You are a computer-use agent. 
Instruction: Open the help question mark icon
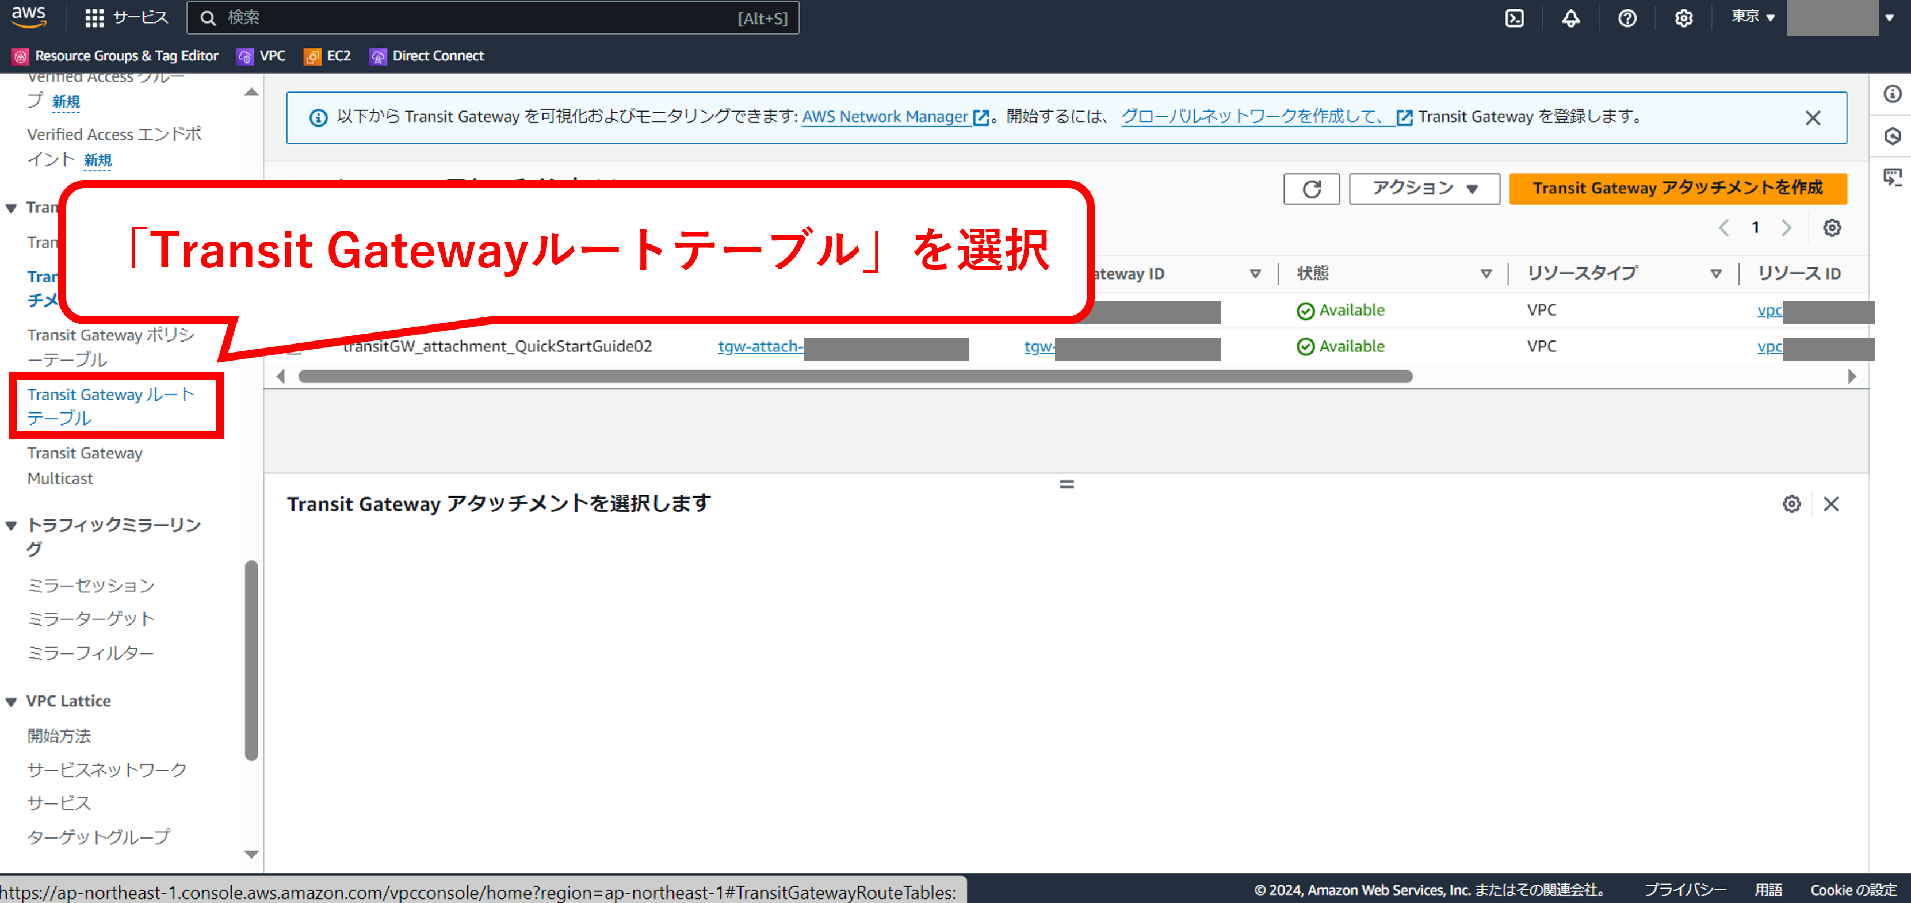[1627, 18]
